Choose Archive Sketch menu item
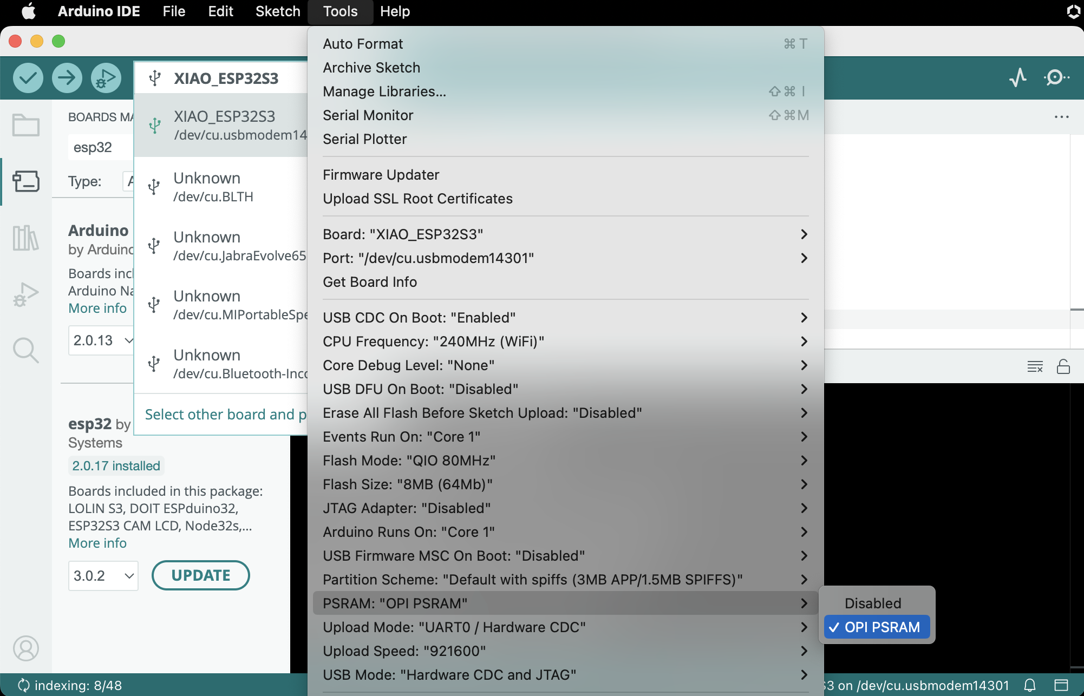This screenshot has width=1084, height=696. click(566, 68)
